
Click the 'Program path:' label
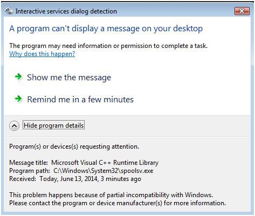click(30, 171)
